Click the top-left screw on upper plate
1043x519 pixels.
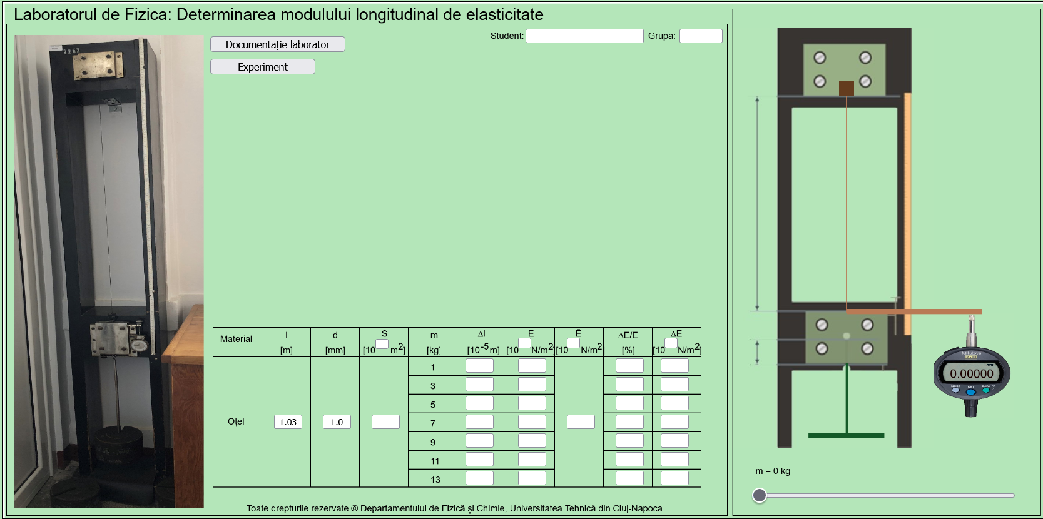(820, 58)
